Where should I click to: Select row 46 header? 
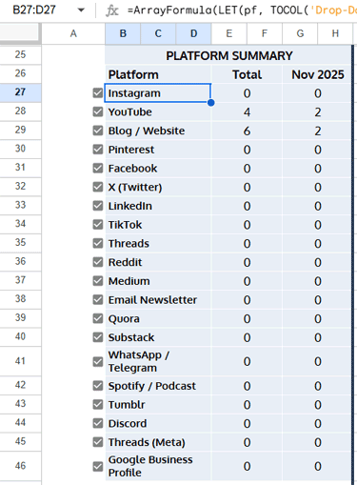[x=20, y=466]
